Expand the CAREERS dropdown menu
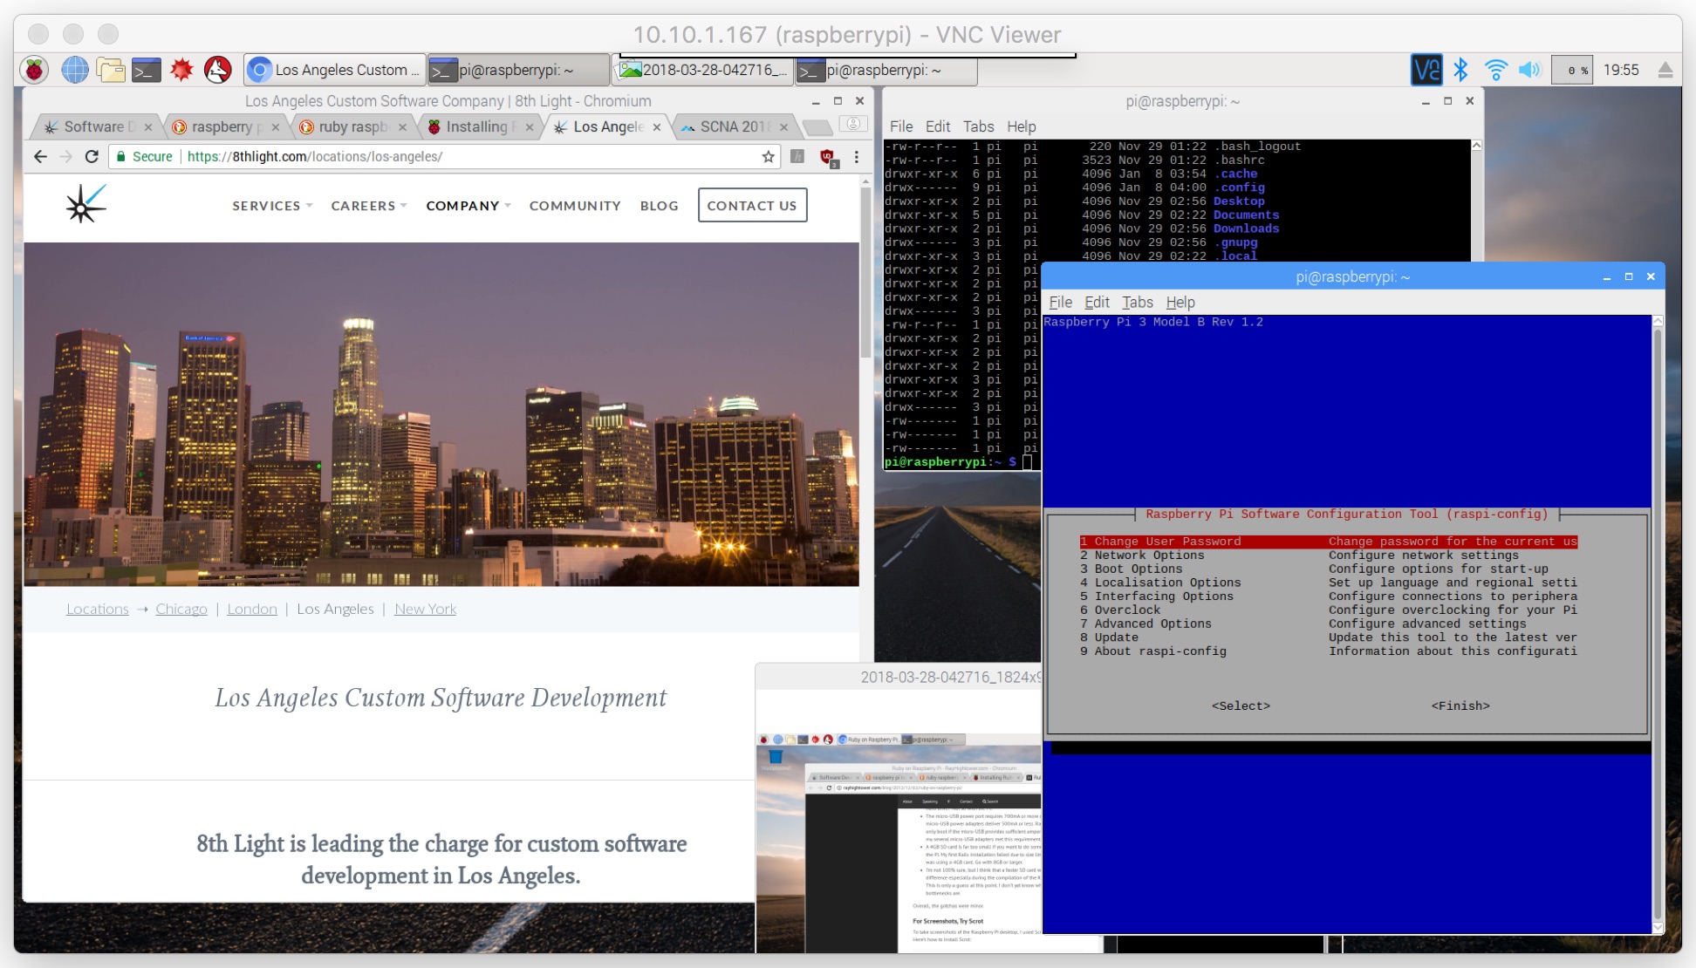Image resolution: width=1696 pixels, height=968 pixels. pos(368,206)
